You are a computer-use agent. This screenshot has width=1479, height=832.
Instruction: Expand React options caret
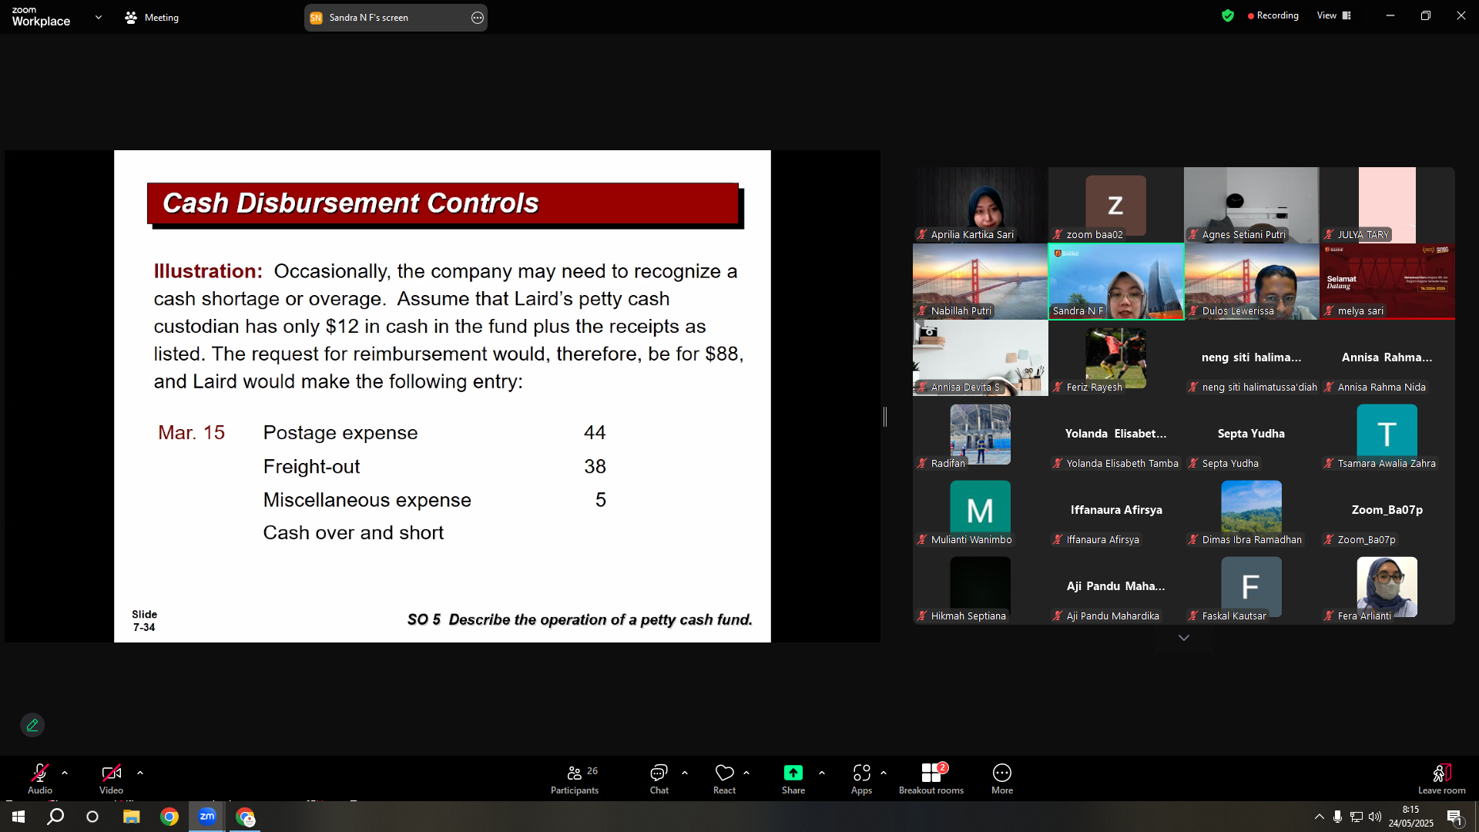746,773
